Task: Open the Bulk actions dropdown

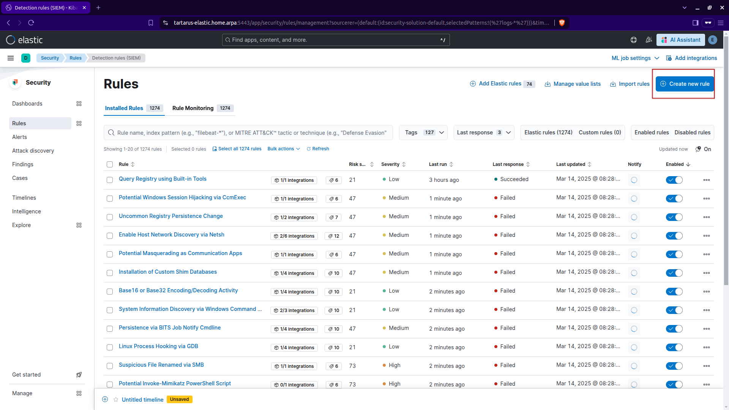Action: click(283, 149)
